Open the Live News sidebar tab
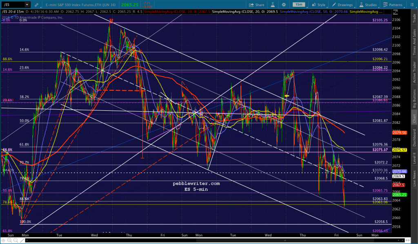 point(414,178)
